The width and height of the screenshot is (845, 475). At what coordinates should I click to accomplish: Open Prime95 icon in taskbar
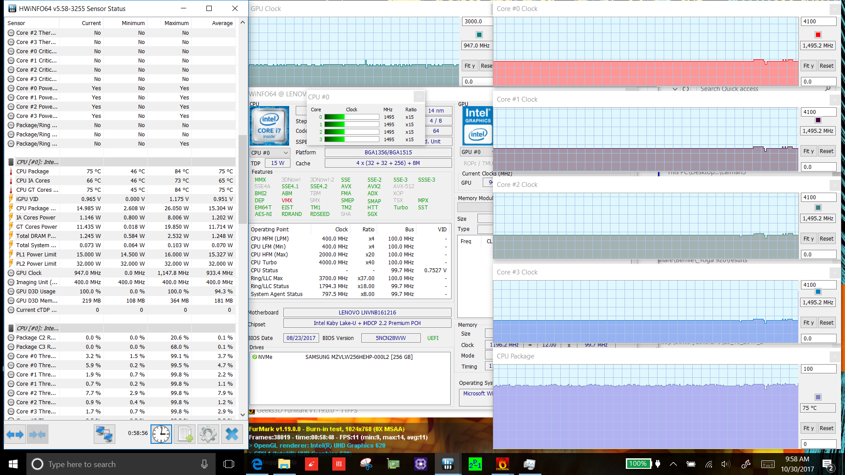(475, 464)
